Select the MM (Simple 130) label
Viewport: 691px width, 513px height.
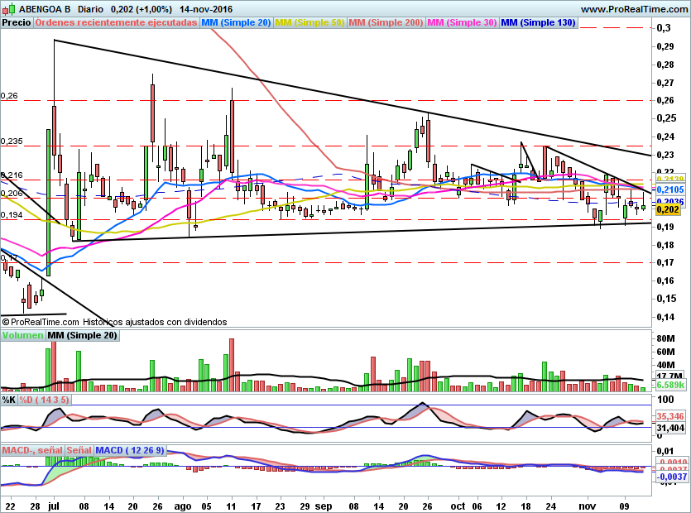tap(539, 22)
